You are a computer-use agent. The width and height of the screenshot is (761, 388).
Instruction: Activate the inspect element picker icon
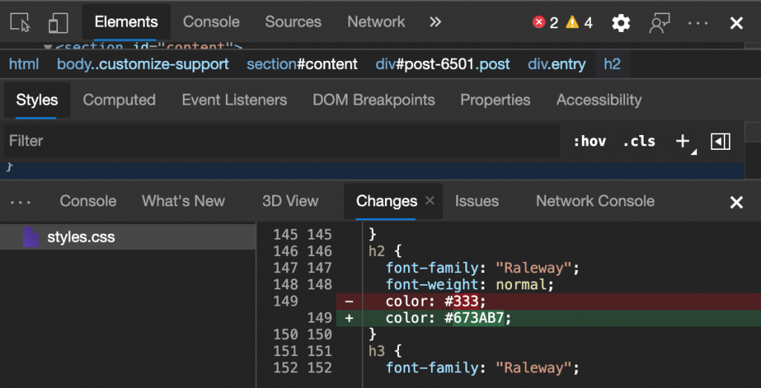(x=20, y=22)
